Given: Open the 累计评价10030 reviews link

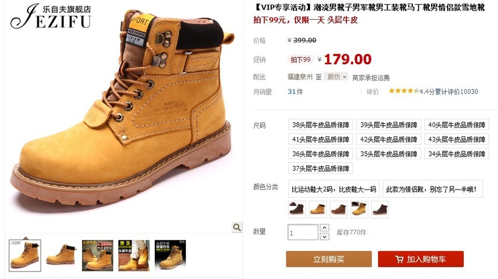Looking at the screenshot, I should coord(456,92).
